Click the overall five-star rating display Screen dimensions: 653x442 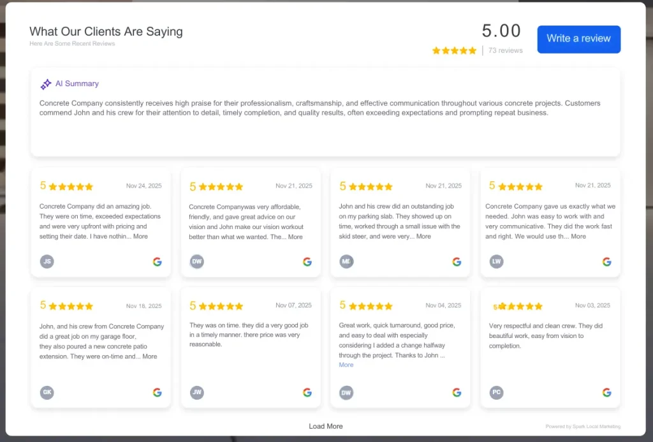click(454, 50)
